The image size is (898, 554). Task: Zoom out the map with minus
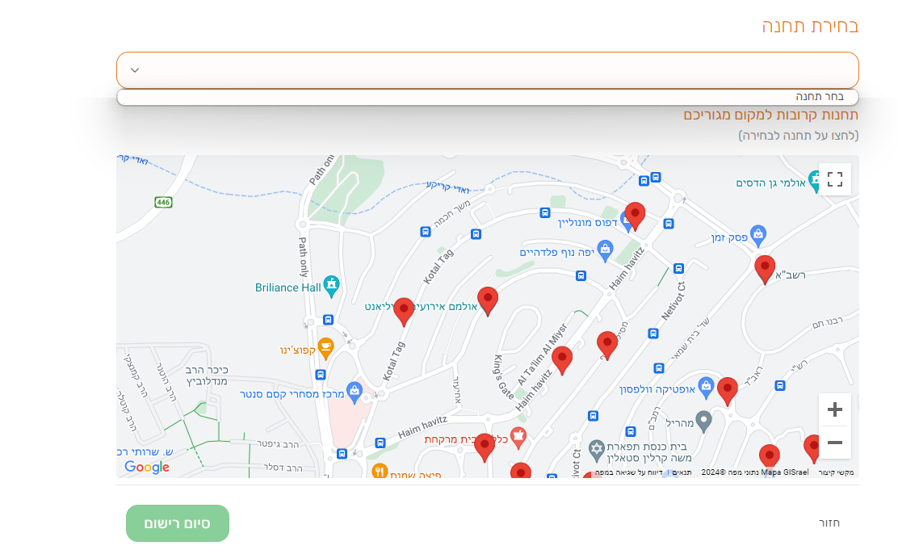pos(834,443)
